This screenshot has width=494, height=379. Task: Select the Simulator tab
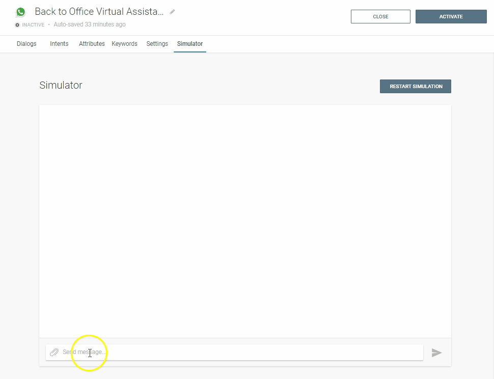tap(190, 44)
